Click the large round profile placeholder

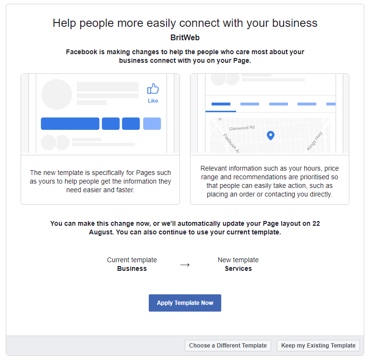click(57, 94)
